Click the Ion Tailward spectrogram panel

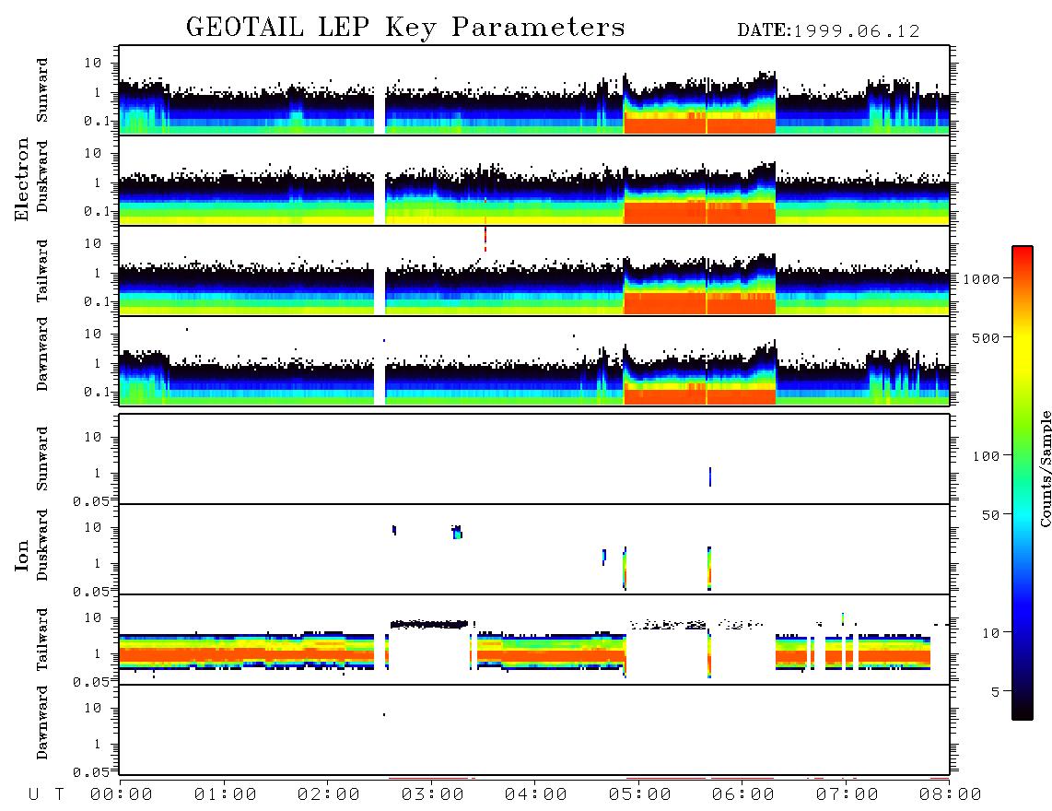(534, 640)
